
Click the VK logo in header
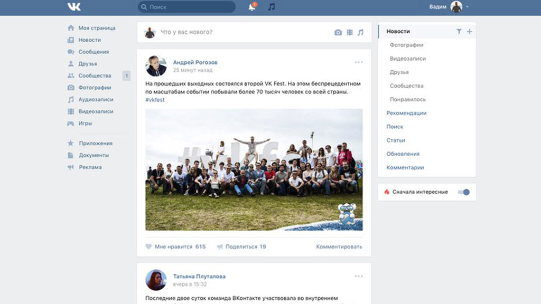coord(74,7)
